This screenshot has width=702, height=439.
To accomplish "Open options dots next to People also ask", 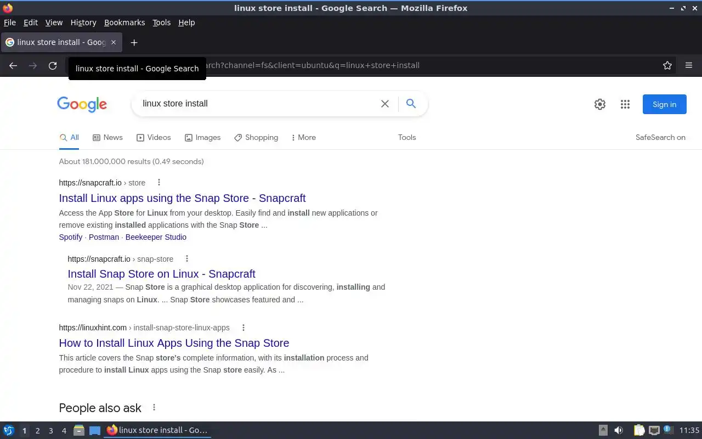I will 154,407.
